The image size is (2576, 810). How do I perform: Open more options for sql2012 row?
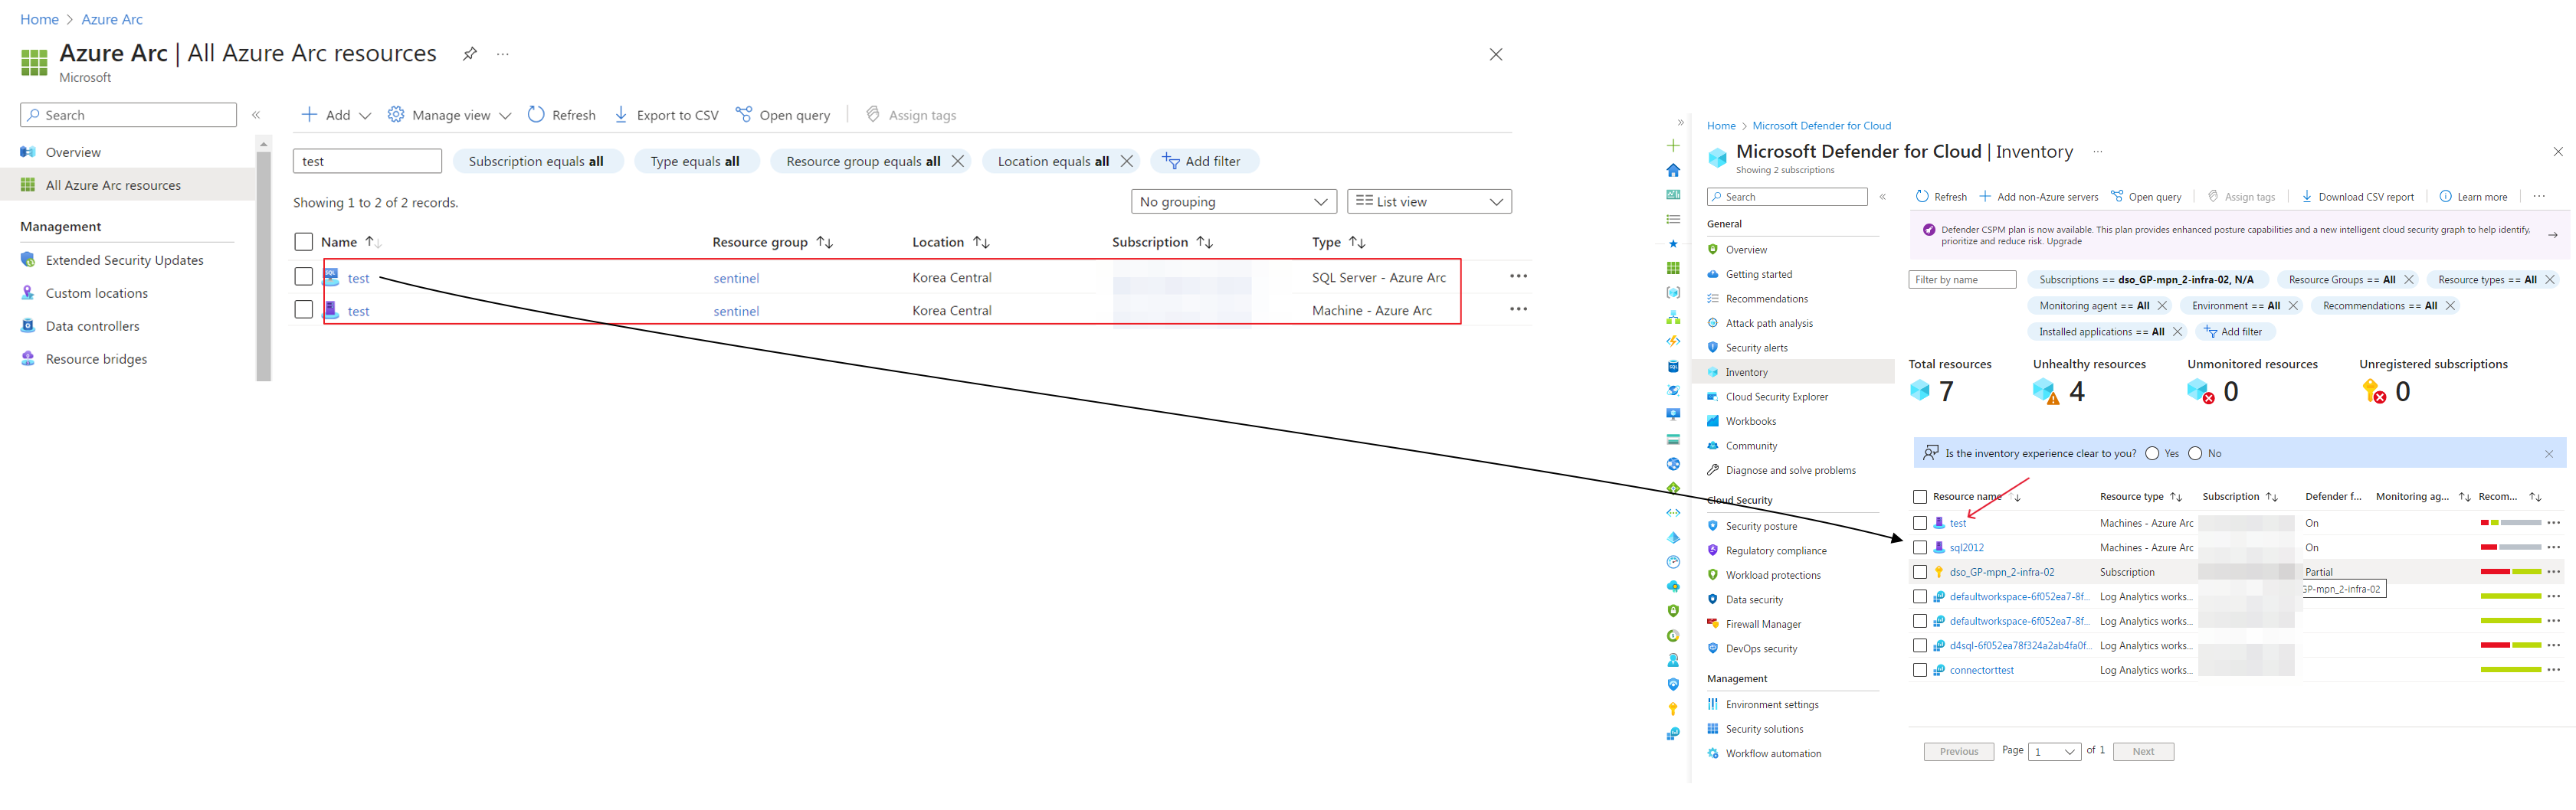pyautogui.click(x=2553, y=547)
